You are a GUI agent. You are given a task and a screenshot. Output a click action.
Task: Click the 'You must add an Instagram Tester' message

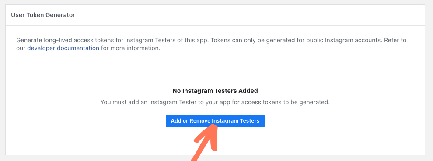pyautogui.click(x=215, y=102)
